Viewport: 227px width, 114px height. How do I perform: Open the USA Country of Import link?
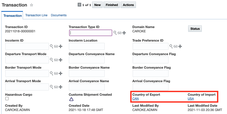(191, 99)
